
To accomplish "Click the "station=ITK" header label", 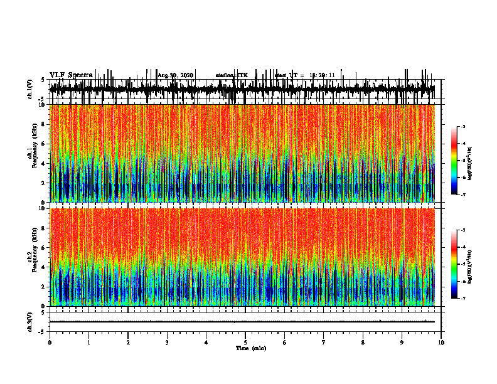I will coord(232,75).
